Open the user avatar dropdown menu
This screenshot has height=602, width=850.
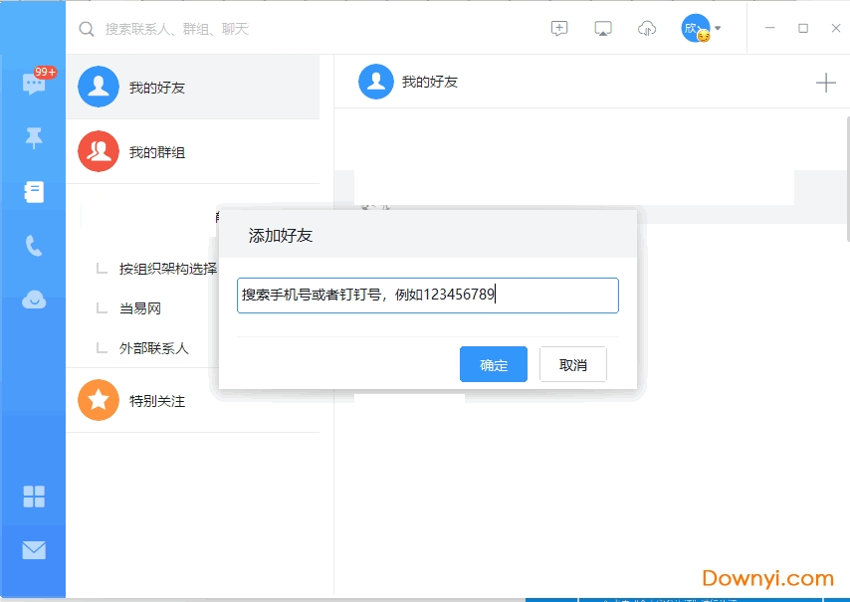[x=702, y=29]
